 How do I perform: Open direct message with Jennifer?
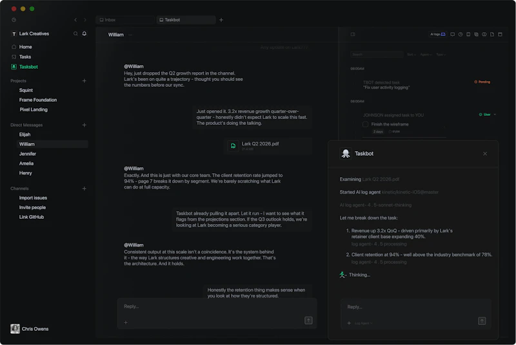(x=28, y=154)
